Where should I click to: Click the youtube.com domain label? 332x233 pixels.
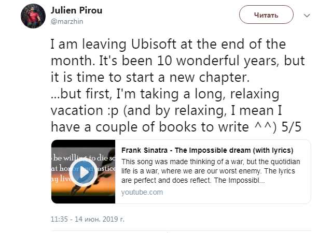142,192
